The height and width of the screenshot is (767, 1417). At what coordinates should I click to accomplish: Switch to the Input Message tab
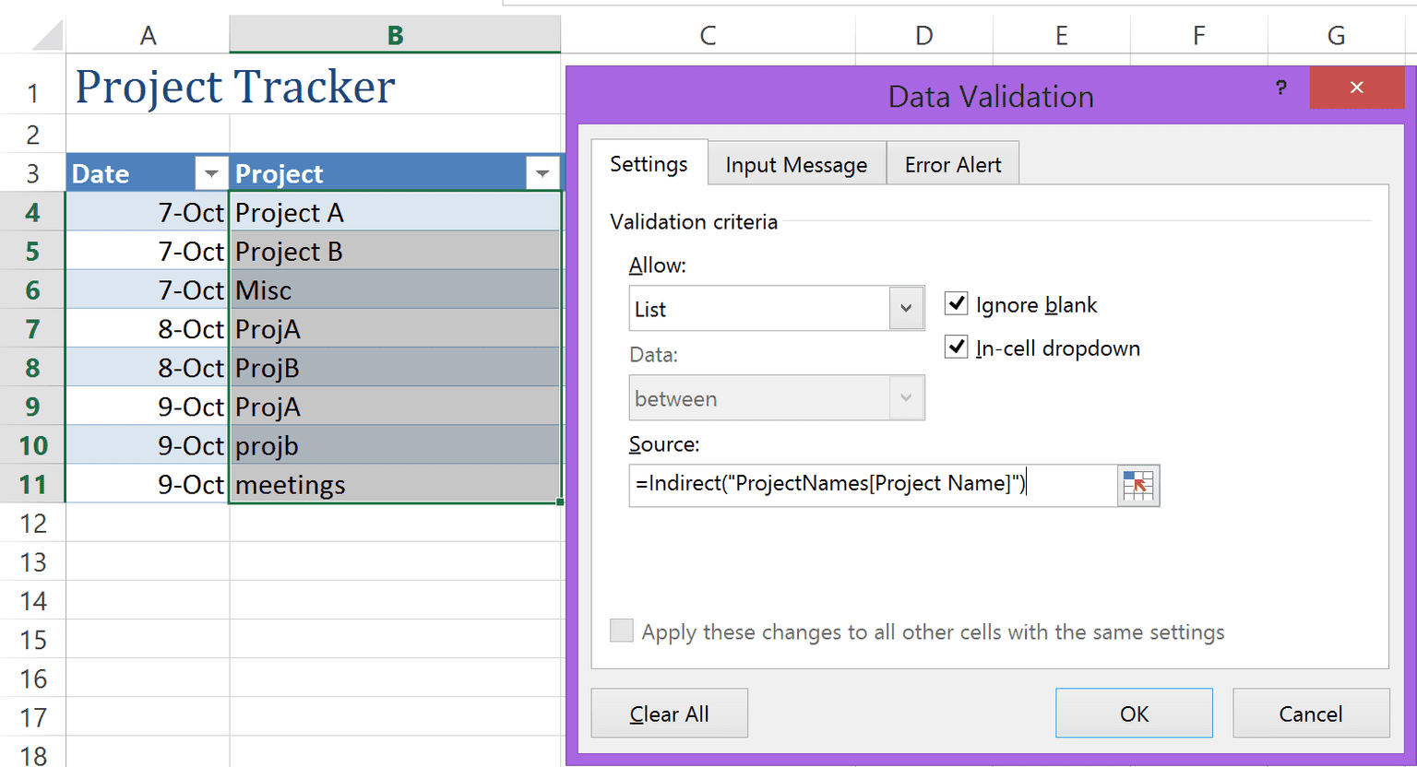click(796, 164)
